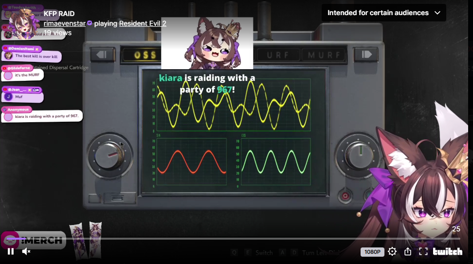Click the left rotary dial
Viewport: 473px width, 264px height.
(109, 155)
